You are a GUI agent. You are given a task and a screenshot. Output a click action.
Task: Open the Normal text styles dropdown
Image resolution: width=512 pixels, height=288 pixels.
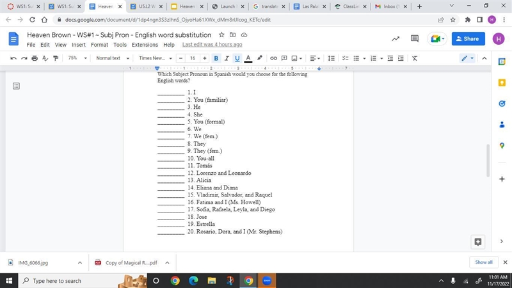click(x=113, y=58)
